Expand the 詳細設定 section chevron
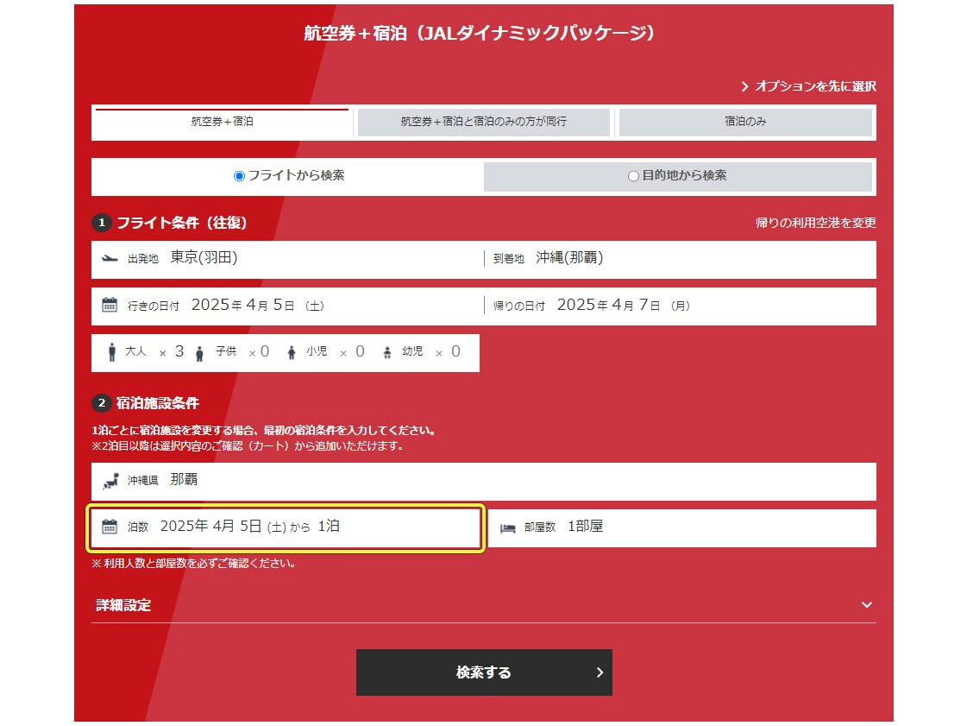This screenshot has height=726, width=967. click(867, 605)
